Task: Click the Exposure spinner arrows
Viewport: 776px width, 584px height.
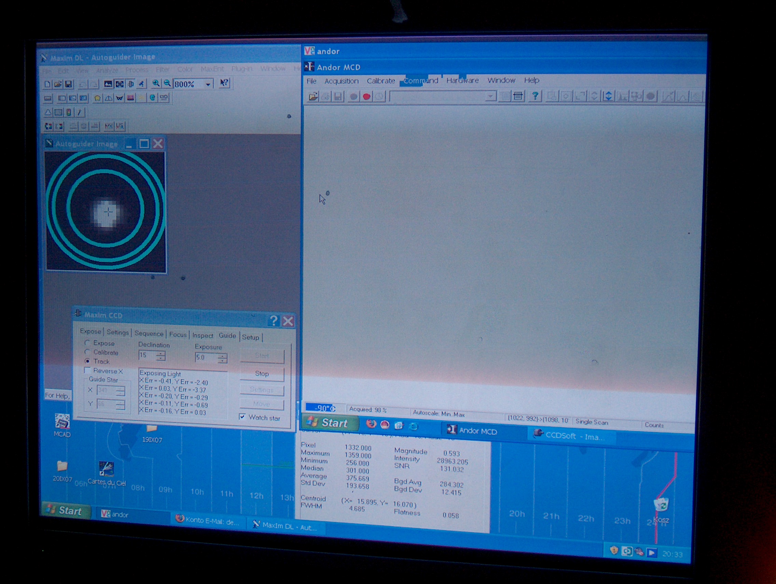Action: click(222, 358)
